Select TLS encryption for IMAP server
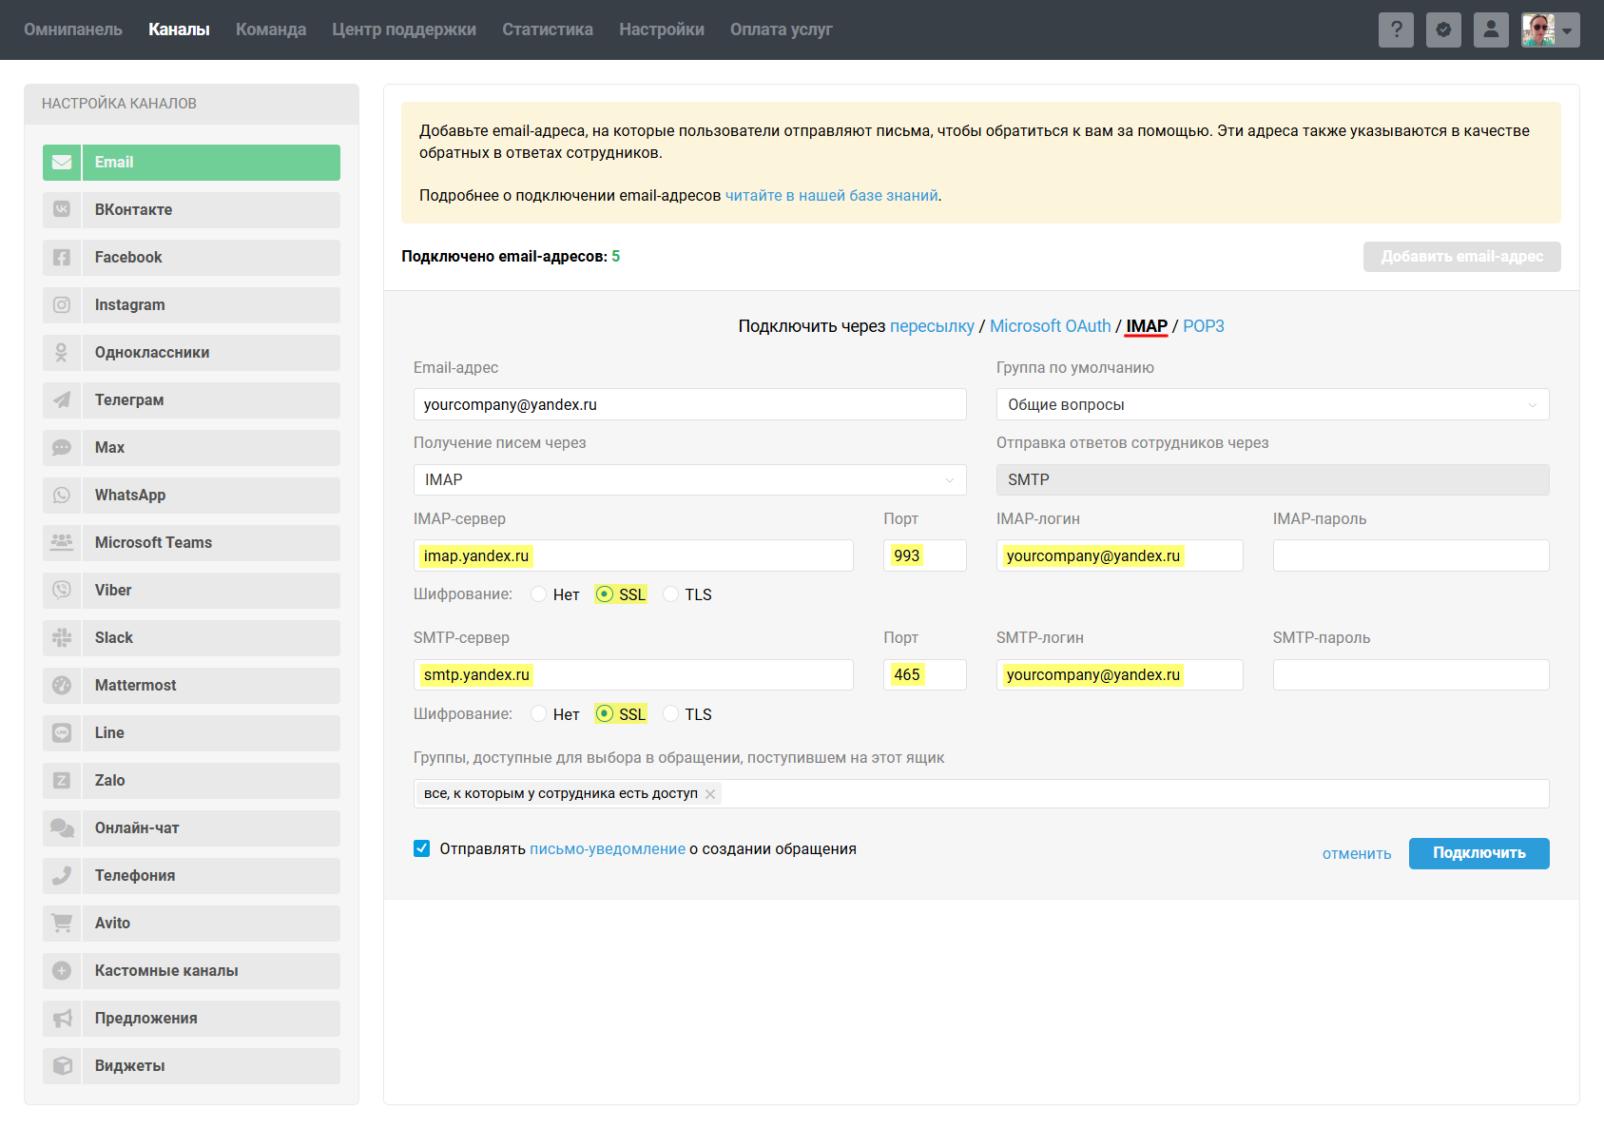The height and width of the screenshot is (1129, 1604). [671, 594]
